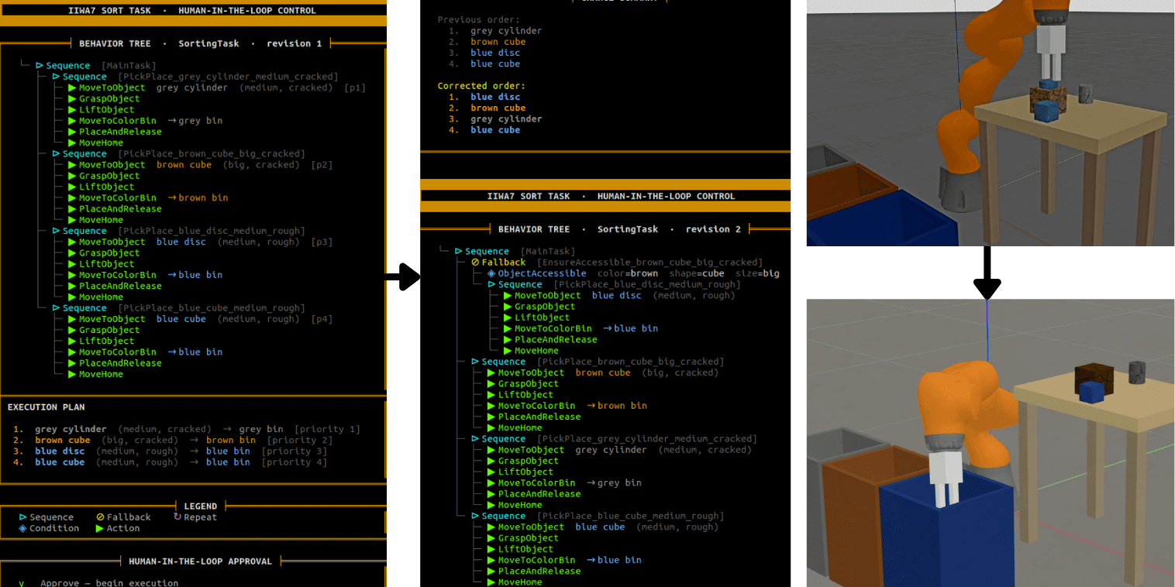Click the Sequence icon in the Legend
This screenshot has width=1175, height=587.
coord(22,517)
